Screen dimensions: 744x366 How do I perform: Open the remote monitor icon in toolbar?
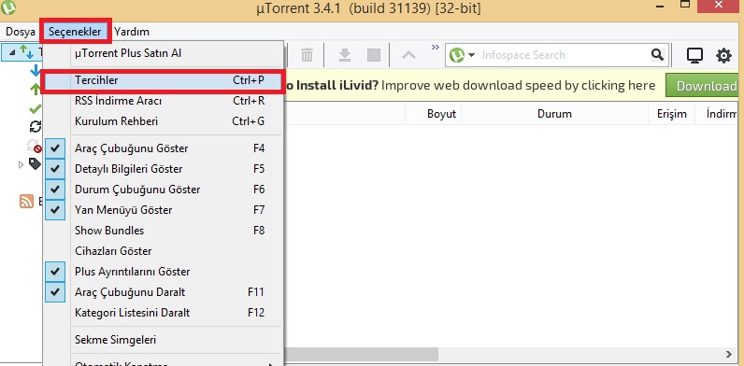[695, 55]
